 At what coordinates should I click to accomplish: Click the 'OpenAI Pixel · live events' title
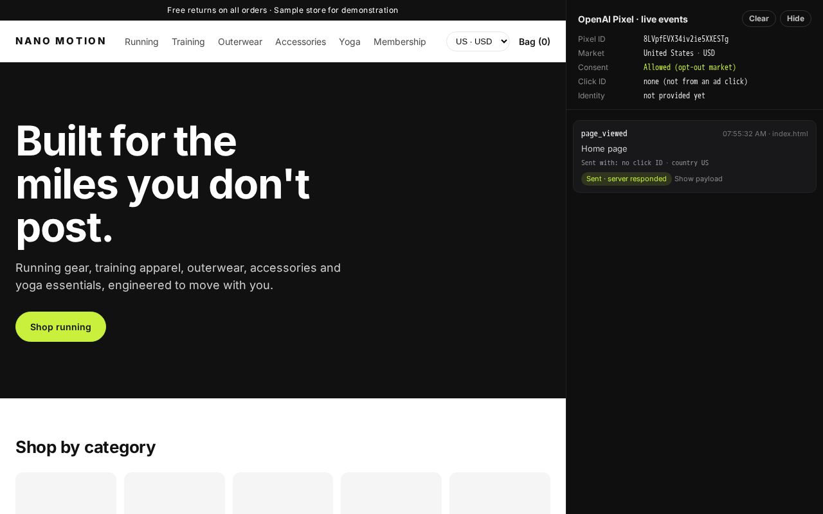click(633, 19)
